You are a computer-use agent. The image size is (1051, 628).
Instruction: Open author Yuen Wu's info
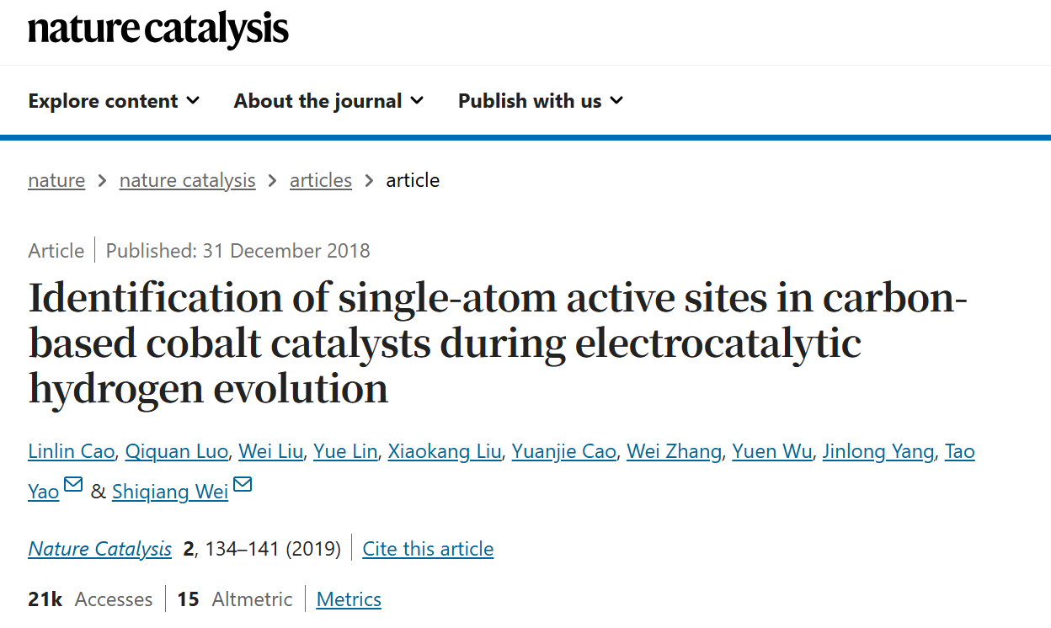[x=772, y=451]
